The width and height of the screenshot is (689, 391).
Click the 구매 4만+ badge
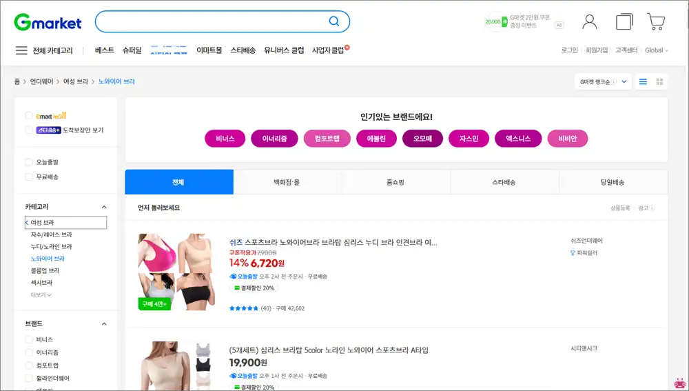pos(154,304)
